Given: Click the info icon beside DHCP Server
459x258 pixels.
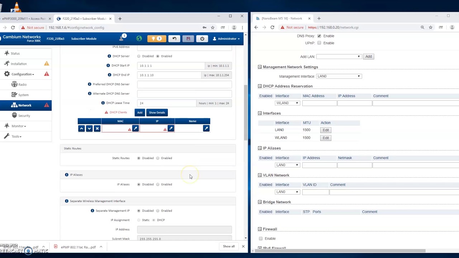Looking at the screenshot, I should 109,56.
